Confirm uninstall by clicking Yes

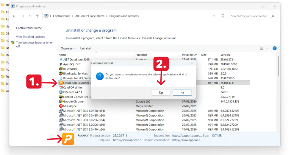tap(161, 93)
